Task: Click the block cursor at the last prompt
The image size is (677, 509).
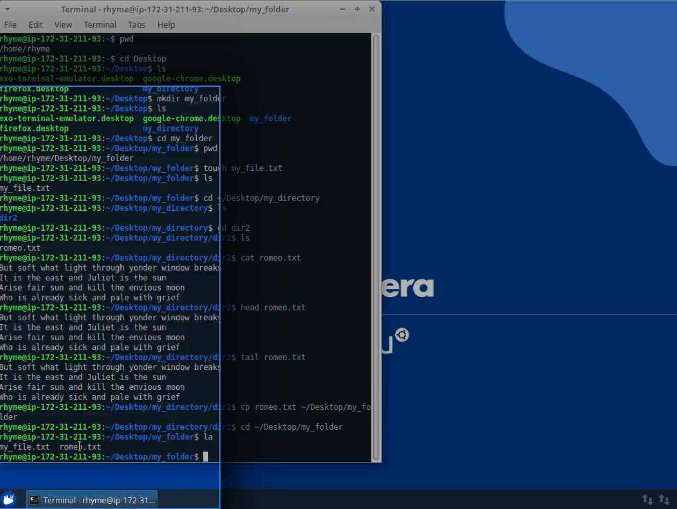Action: pyautogui.click(x=206, y=457)
